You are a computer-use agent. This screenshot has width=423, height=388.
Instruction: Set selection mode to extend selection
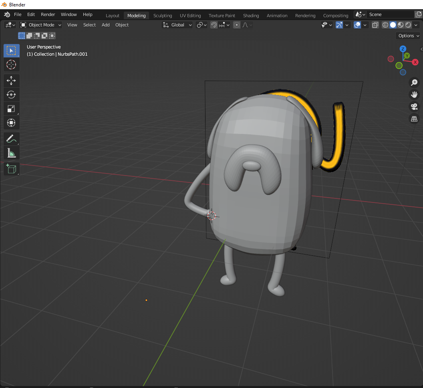pyautogui.click(x=29, y=36)
